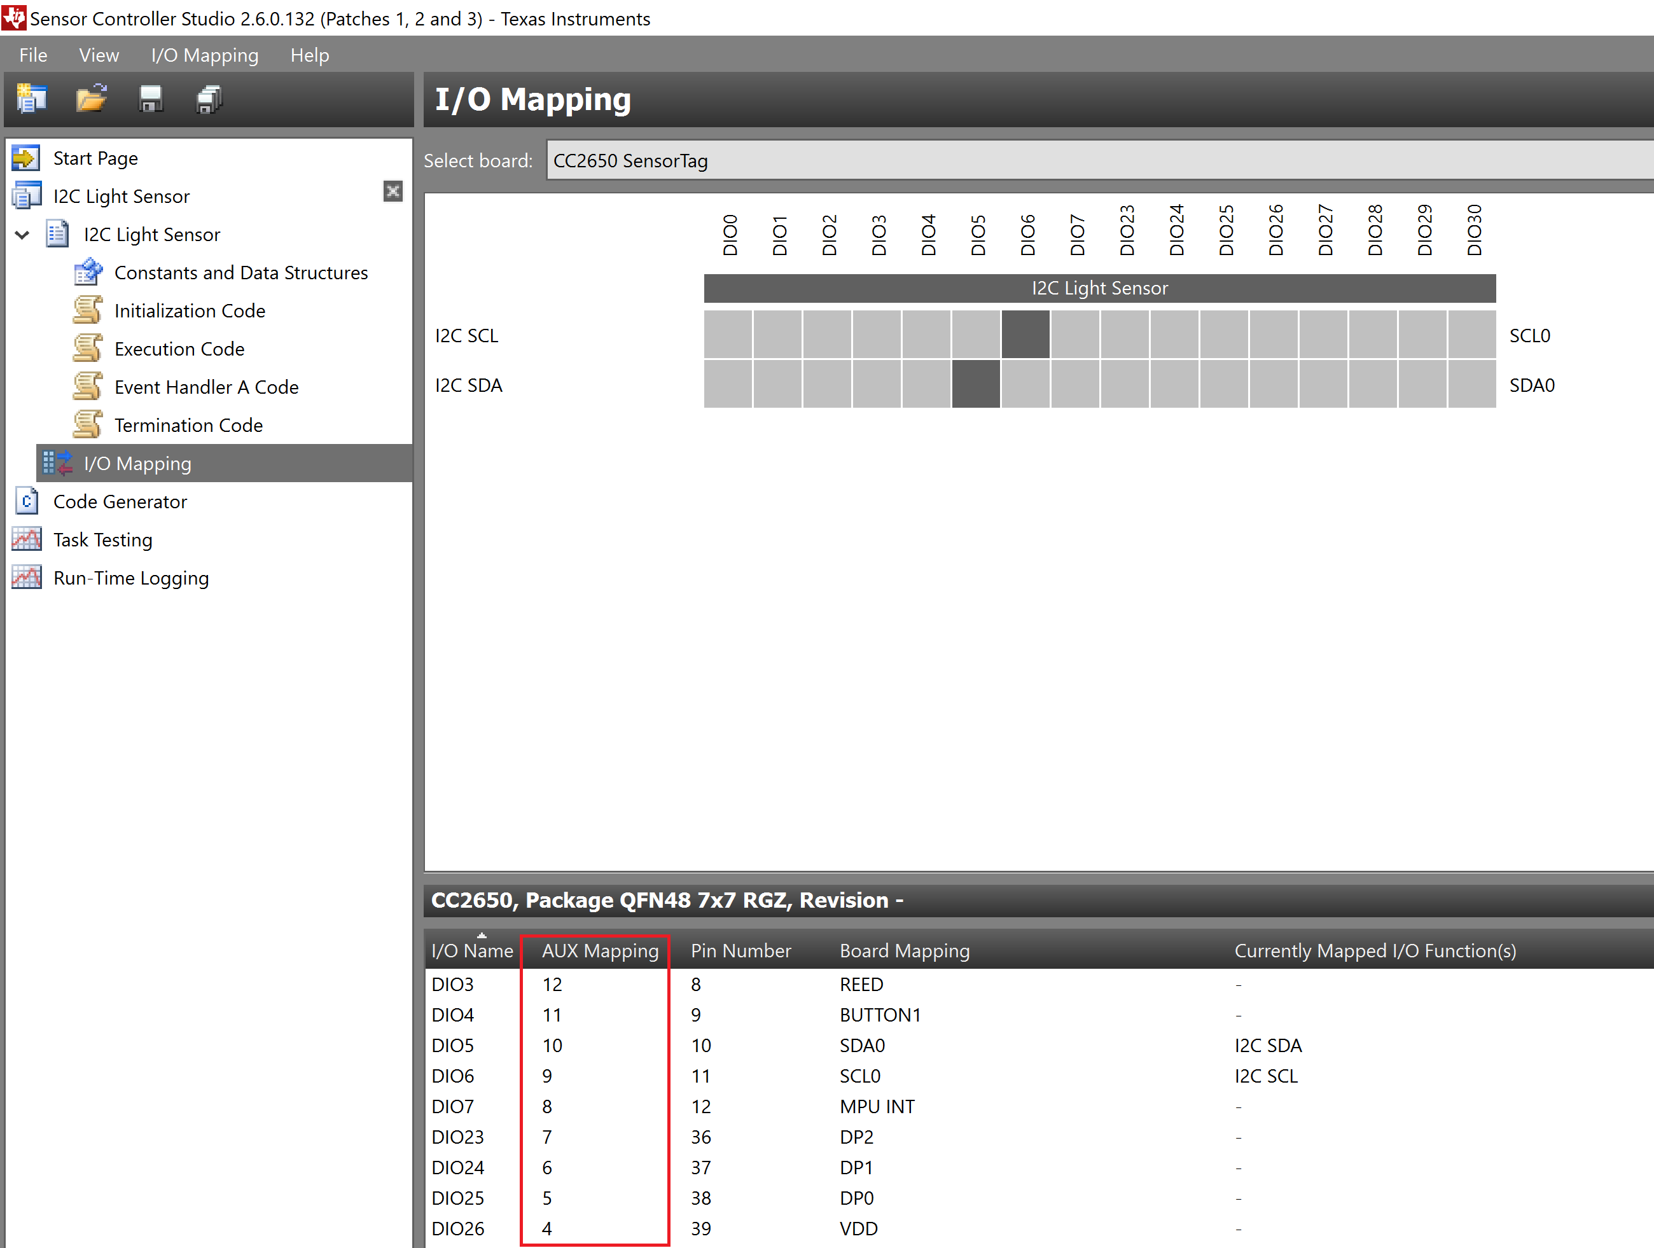Open the Run-Time Logging panel
This screenshot has height=1248, width=1654.
click(131, 578)
